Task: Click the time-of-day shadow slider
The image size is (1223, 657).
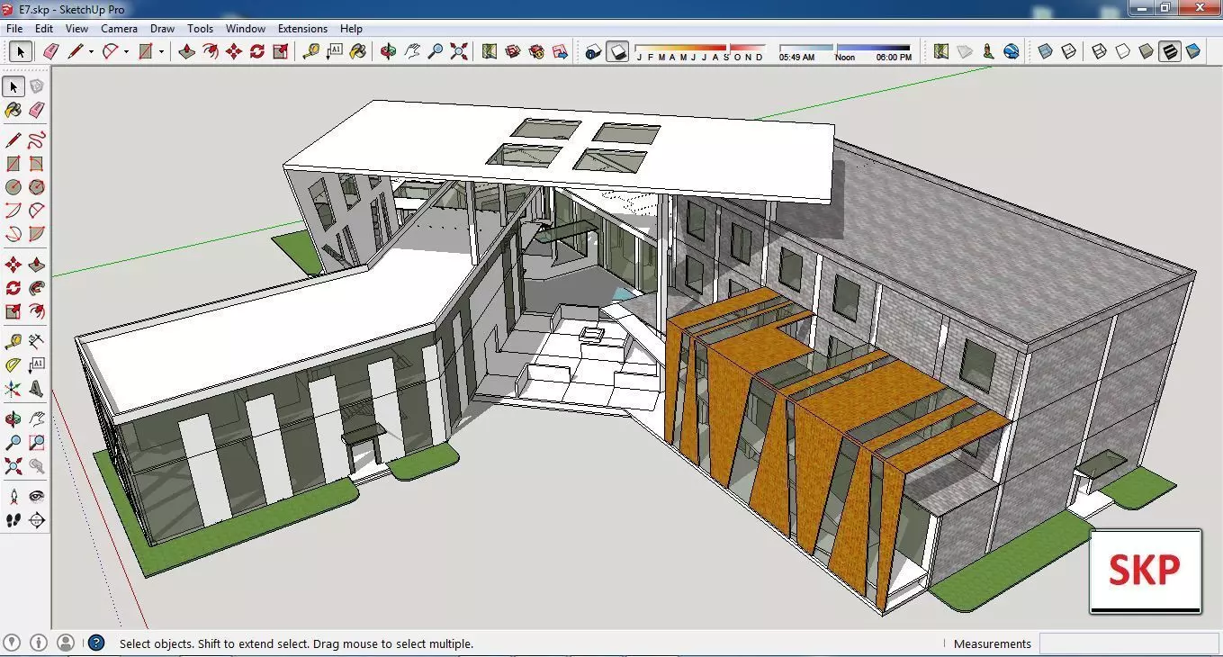Action: click(x=845, y=48)
